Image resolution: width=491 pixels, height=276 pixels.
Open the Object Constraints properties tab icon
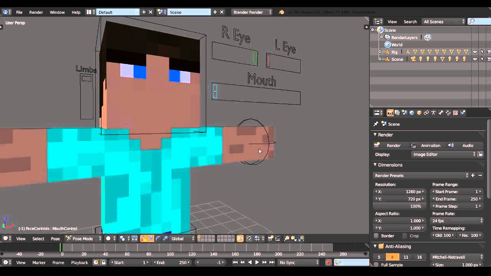[x=426, y=113]
